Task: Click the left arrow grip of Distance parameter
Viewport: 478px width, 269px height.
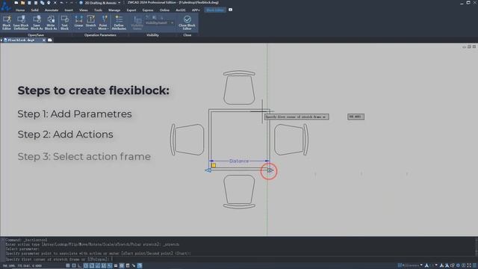Action: coord(208,170)
